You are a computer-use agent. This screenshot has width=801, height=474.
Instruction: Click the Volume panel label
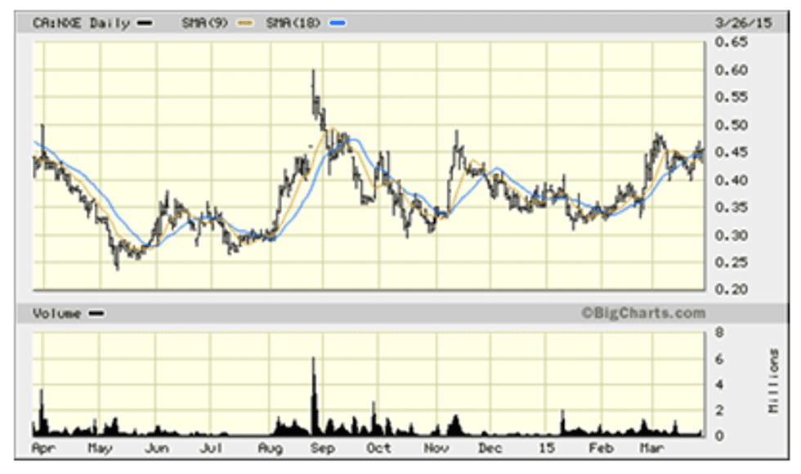(56, 313)
